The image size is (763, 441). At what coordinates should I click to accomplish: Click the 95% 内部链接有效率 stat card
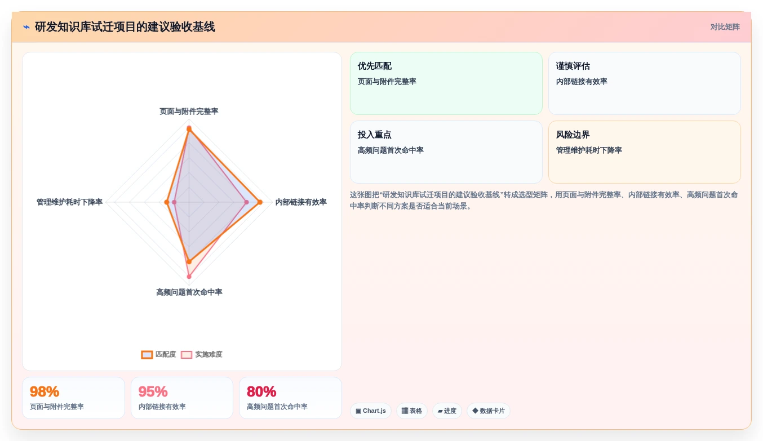click(x=182, y=398)
